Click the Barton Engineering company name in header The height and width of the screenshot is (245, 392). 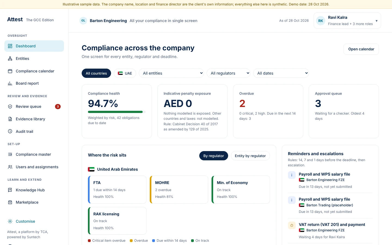coord(108,21)
